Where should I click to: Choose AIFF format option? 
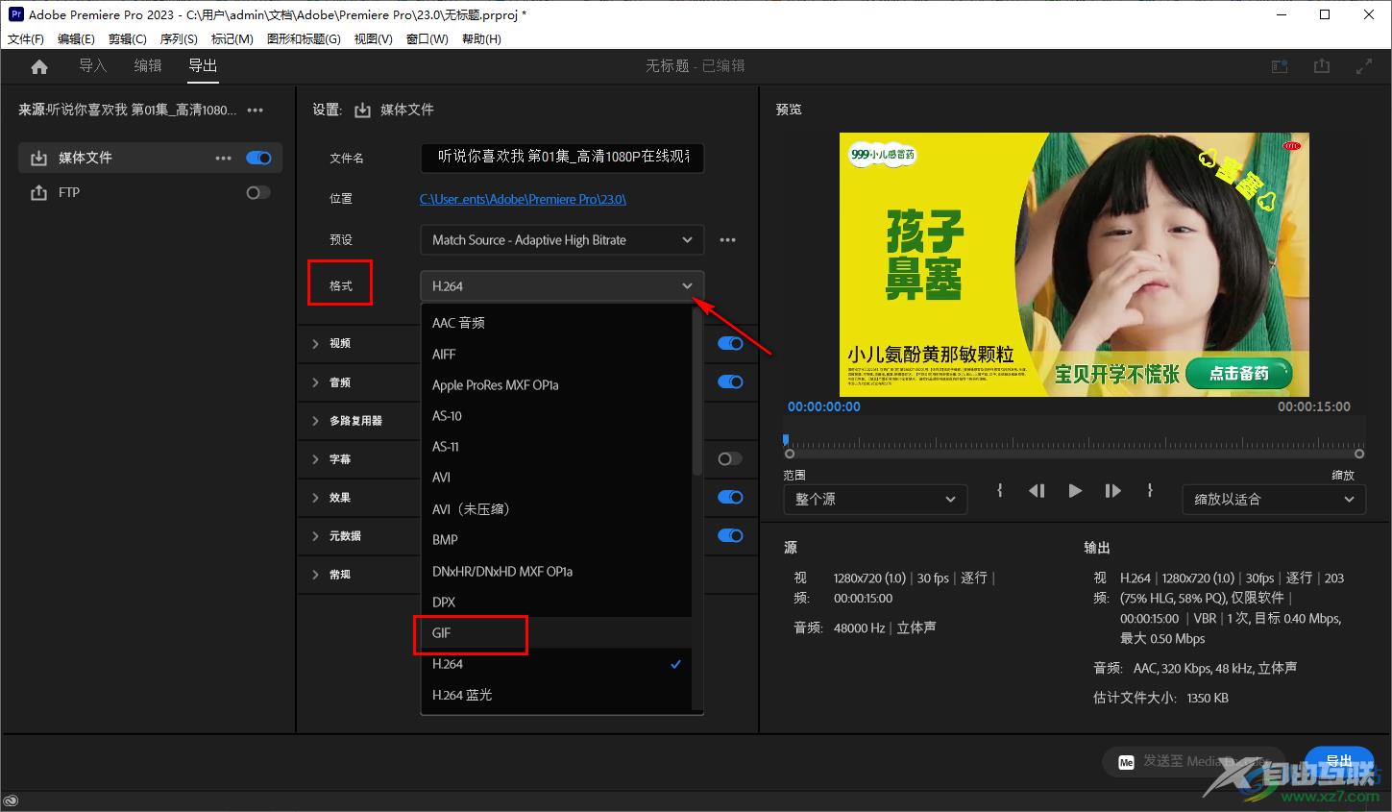(556, 355)
